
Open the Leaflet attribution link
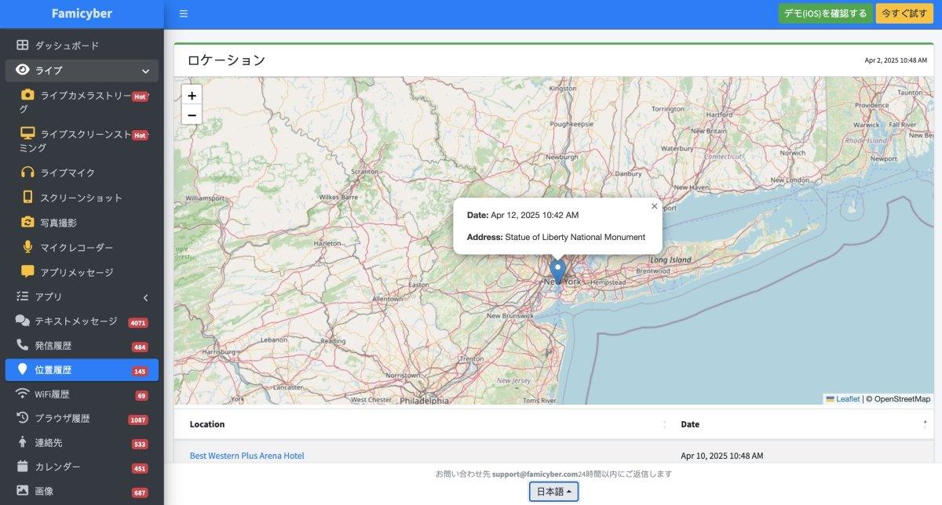(x=848, y=399)
